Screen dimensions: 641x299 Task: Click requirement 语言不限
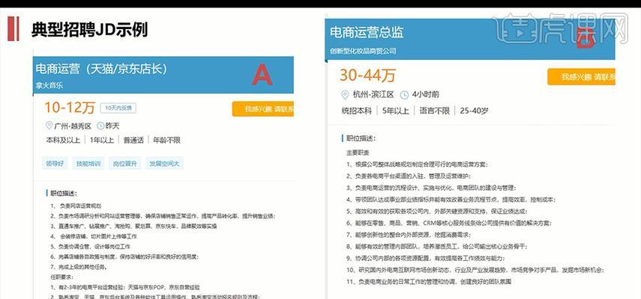[x=434, y=111]
